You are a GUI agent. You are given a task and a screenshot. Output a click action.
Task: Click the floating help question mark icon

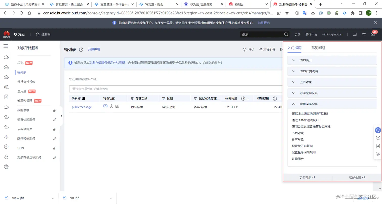click(x=378, y=138)
